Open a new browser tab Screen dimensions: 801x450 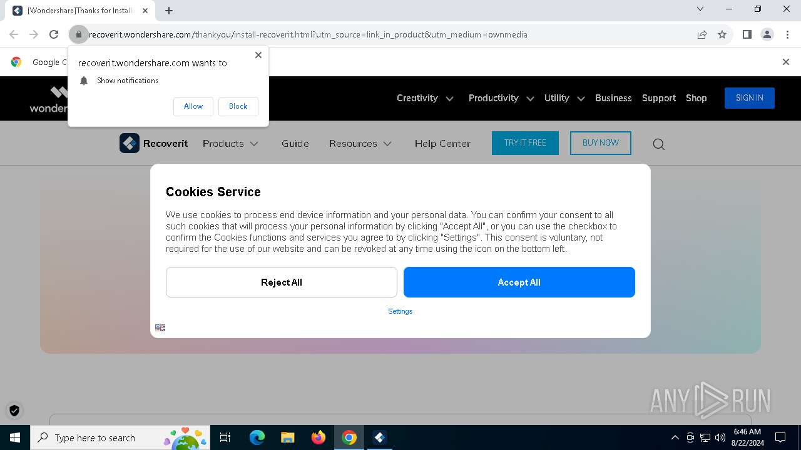(169, 10)
